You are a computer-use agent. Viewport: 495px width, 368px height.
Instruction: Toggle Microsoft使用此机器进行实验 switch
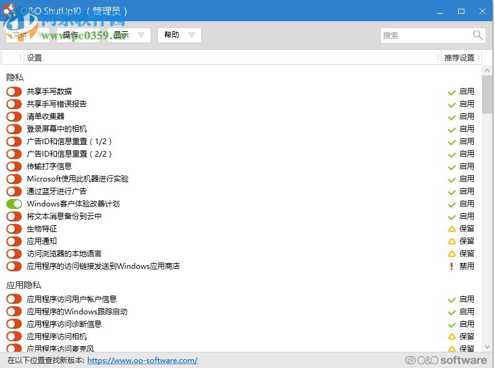pyautogui.click(x=14, y=179)
